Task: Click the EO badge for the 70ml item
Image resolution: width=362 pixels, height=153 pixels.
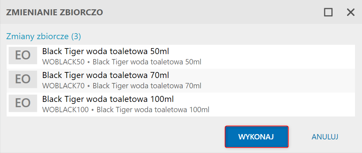Action: click(23, 79)
